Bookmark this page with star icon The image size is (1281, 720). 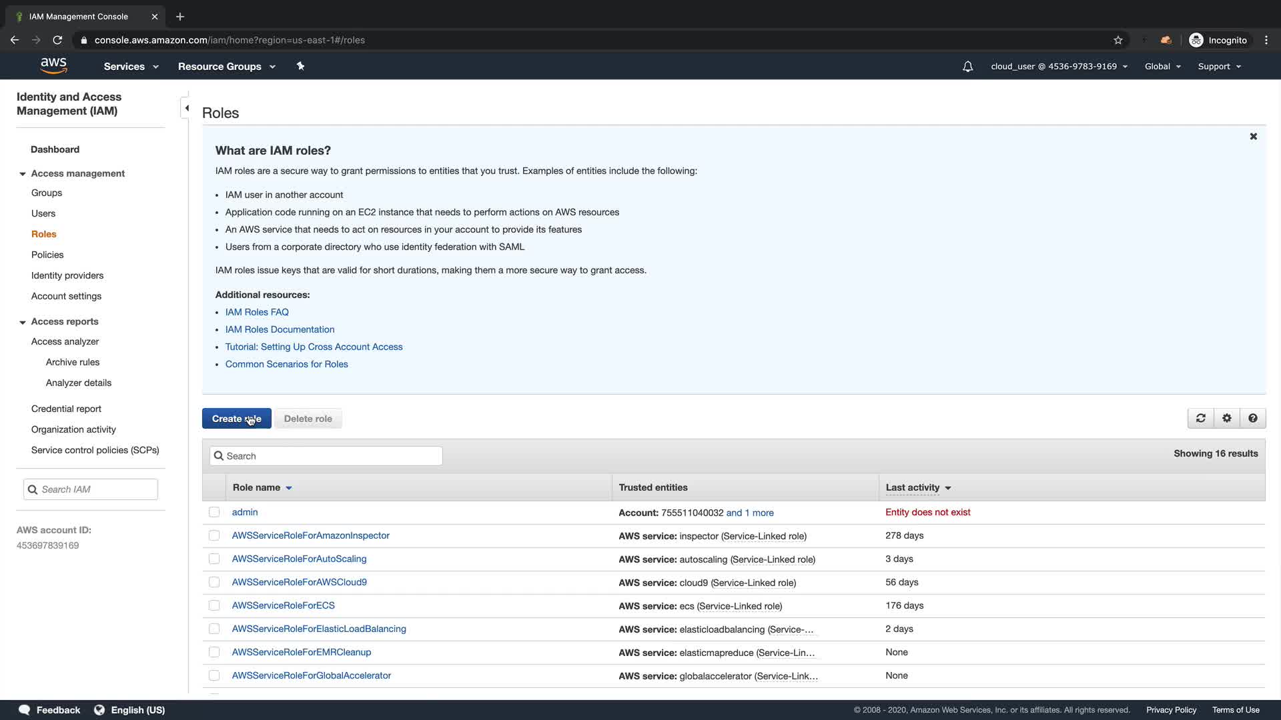1118,40
